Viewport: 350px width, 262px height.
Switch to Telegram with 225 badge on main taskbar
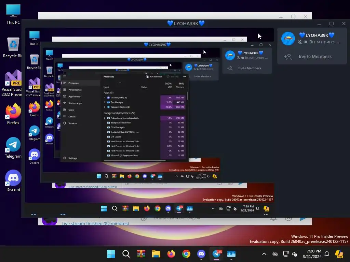click(x=216, y=254)
